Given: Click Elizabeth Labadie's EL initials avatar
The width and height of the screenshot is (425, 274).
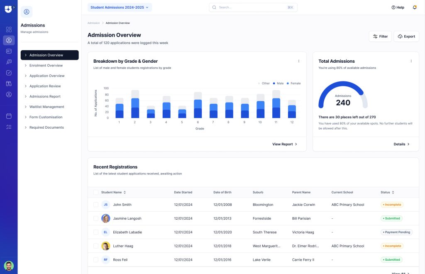Looking at the screenshot, I should (x=106, y=232).
